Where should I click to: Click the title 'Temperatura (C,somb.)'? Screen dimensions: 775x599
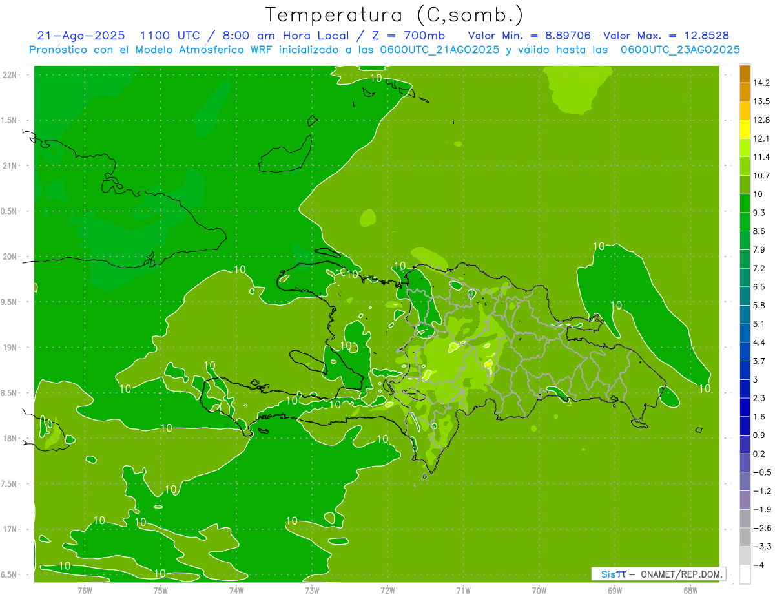click(x=395, y=15)
